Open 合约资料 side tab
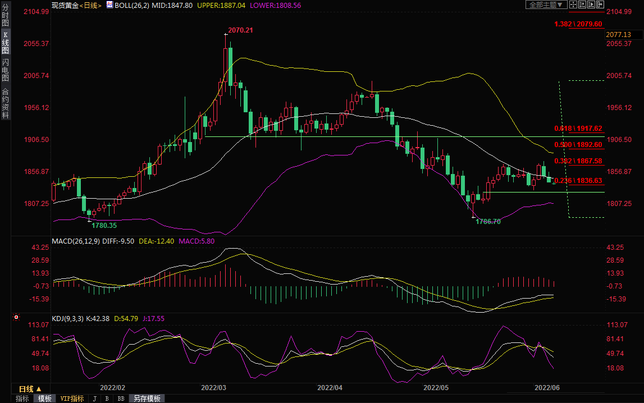Screen dimensions: 644x403 5,103
